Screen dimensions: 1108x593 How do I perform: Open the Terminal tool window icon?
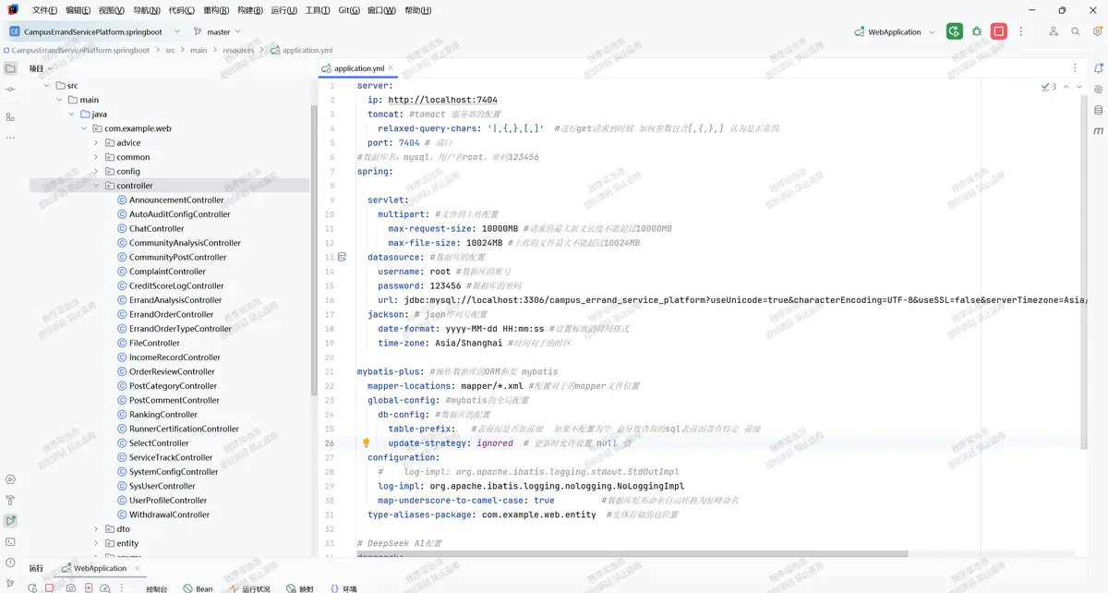[10, 542]
